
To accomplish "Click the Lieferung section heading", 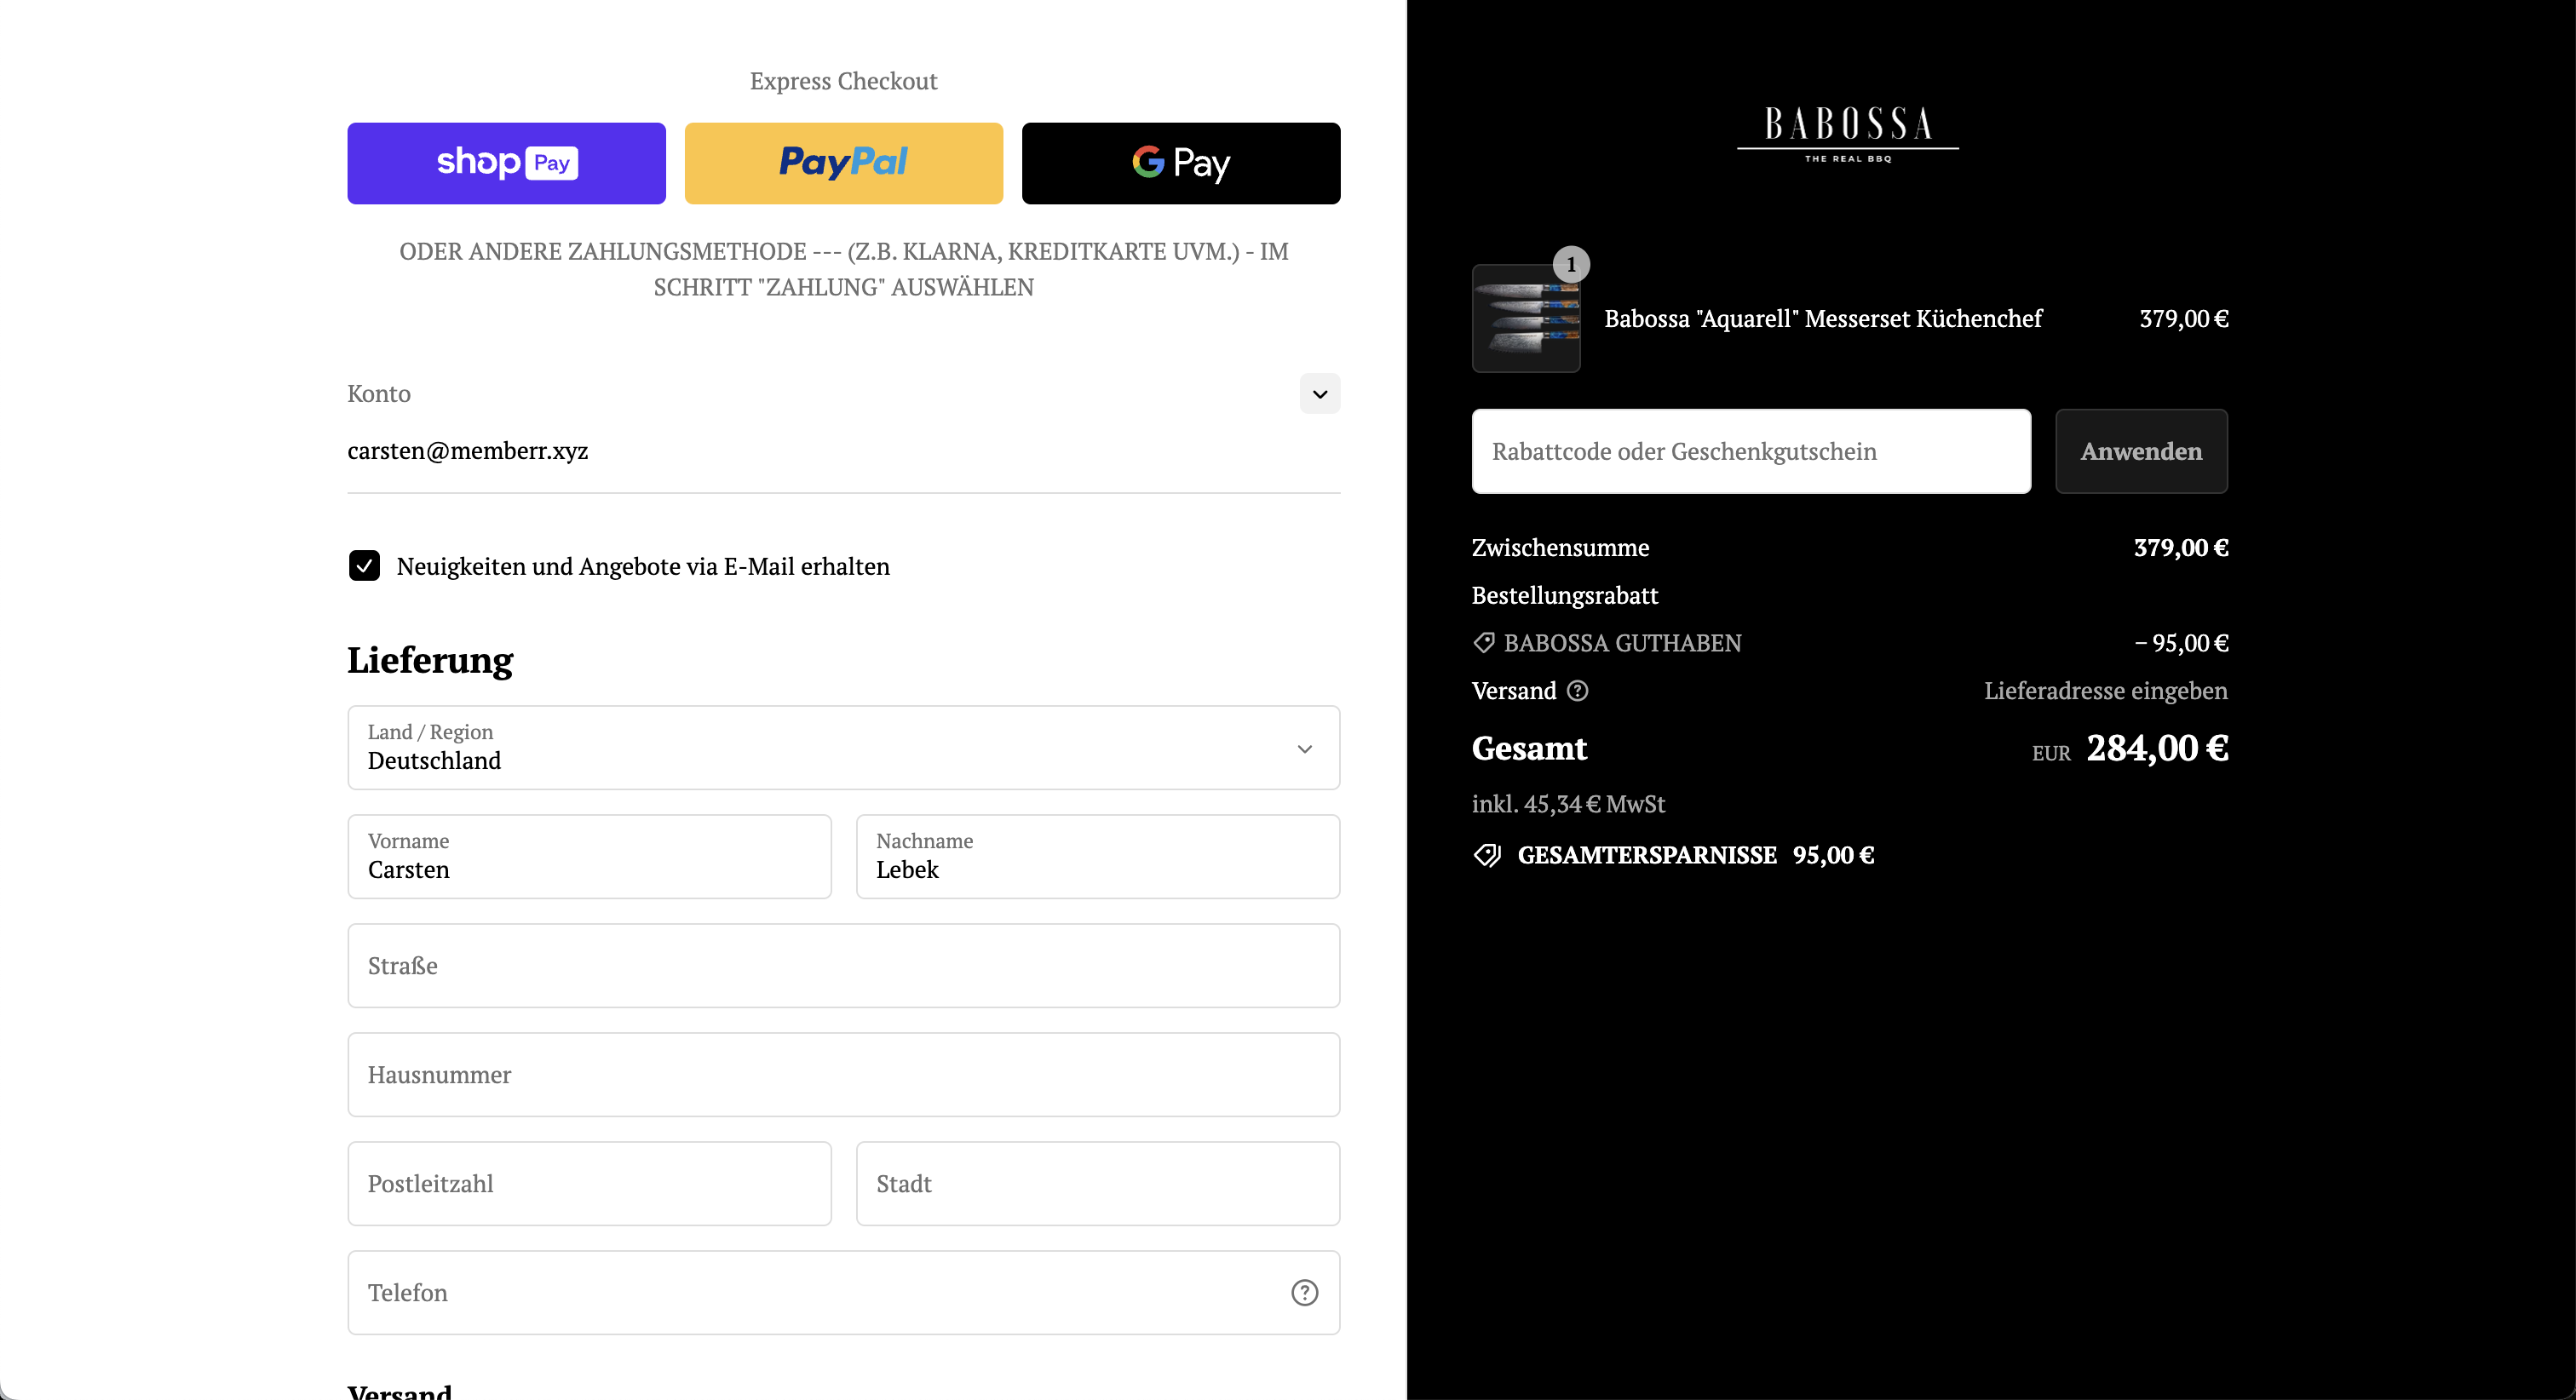I will pos(430,661).
